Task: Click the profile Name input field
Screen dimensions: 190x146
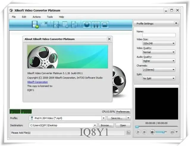Action: [159, 35]
